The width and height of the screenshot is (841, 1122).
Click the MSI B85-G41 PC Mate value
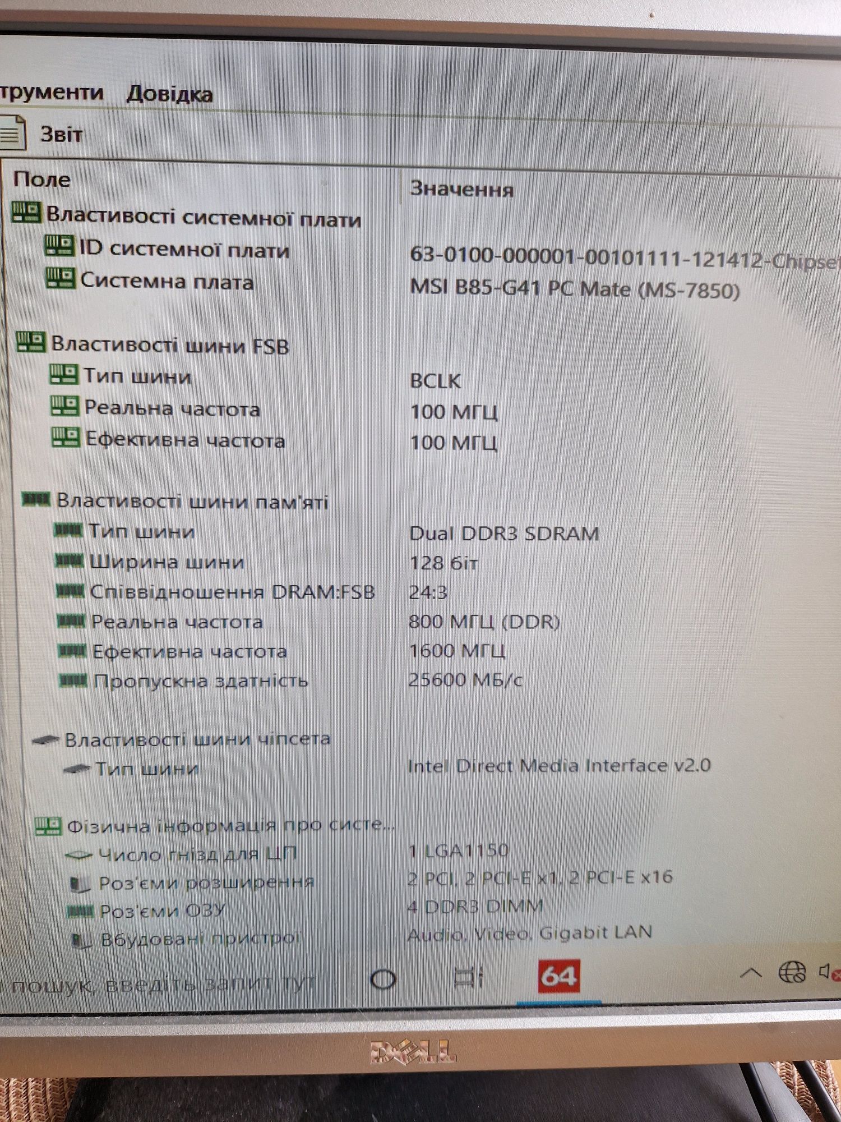pyautogui.click(x=575, y=289)
